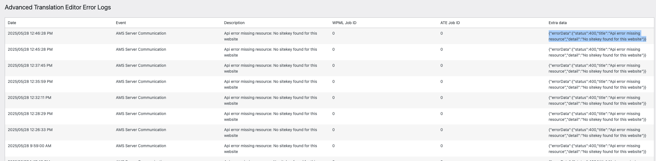Click the 12:35:59 PM date entry
Viewport: 656px width, 161px height.
[30, 81]
